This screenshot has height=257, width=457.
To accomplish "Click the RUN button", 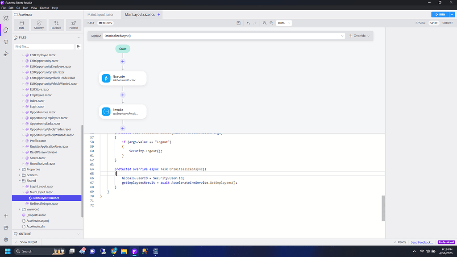I will (x=440, y=14).
